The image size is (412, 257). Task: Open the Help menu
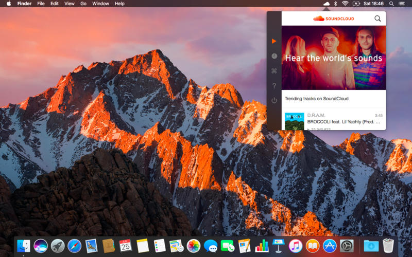[x=119, y=4]
